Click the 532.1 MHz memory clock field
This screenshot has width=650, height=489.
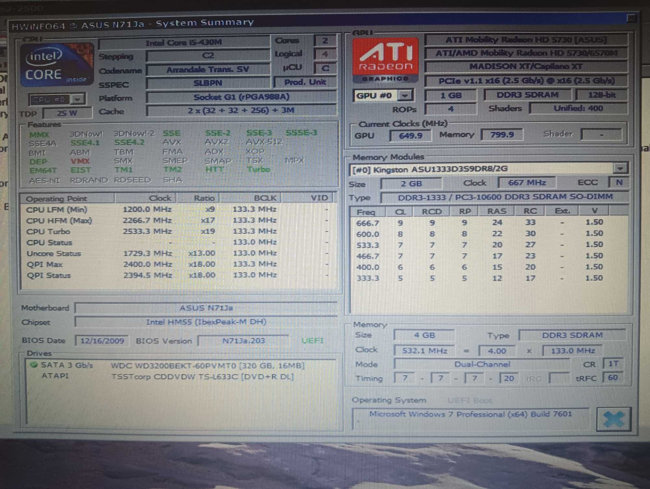pyautogui.click(x=424, y=351)
